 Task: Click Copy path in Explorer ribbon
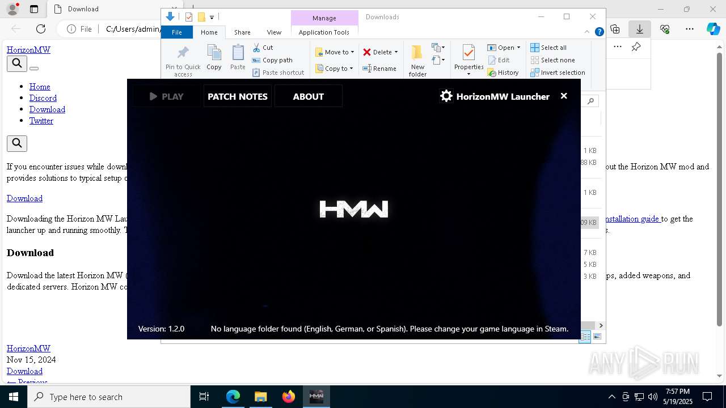coord(272,60)
